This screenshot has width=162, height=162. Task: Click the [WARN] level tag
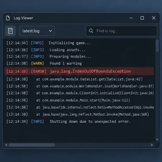[38, 63]
